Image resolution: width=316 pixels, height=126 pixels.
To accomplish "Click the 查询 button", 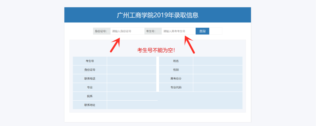I will (x=202, y=31).
